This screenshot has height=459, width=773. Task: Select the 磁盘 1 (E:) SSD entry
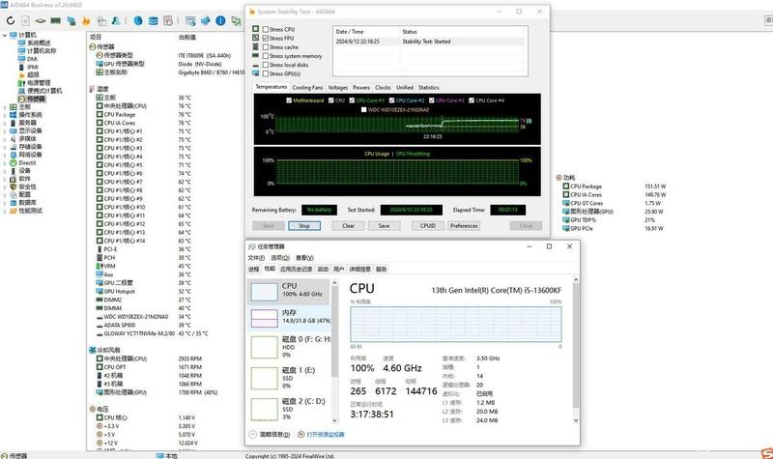(x=288, y=378)
